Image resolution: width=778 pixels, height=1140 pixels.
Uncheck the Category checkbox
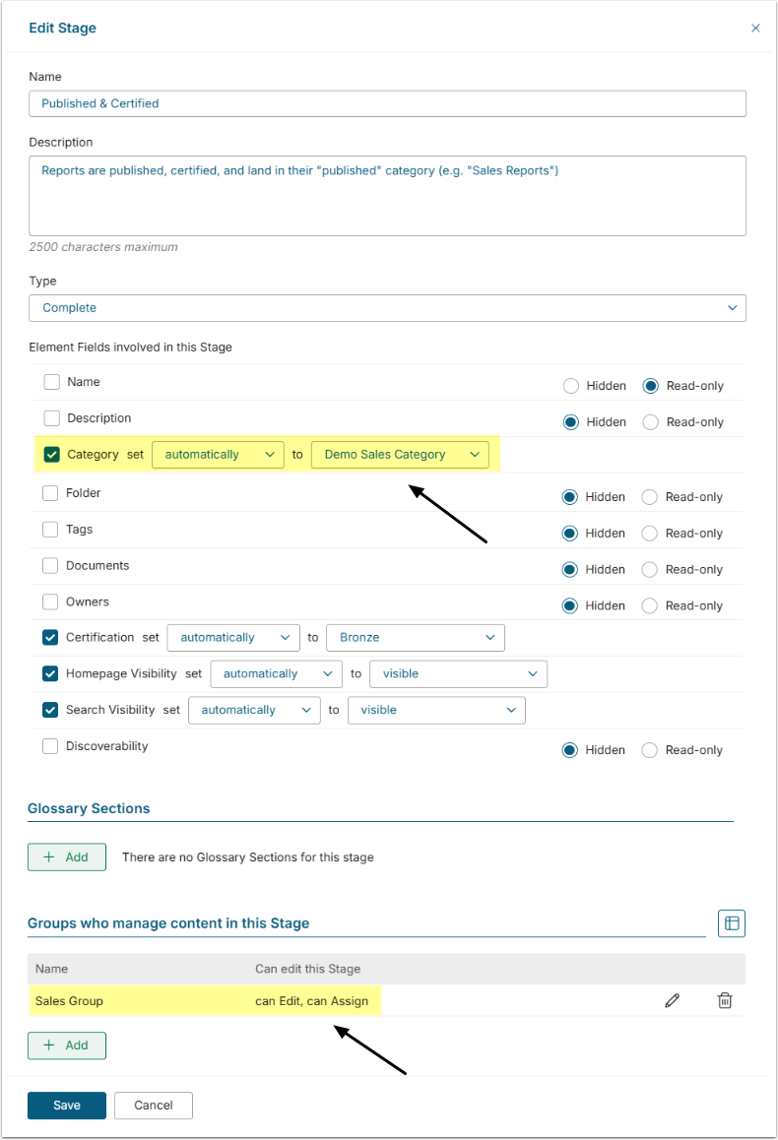pyautogui.click(x=51, y=455)
